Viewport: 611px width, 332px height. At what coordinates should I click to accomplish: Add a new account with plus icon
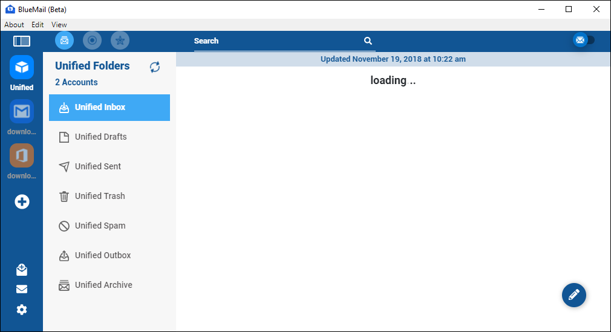click(x=22, y=202)
